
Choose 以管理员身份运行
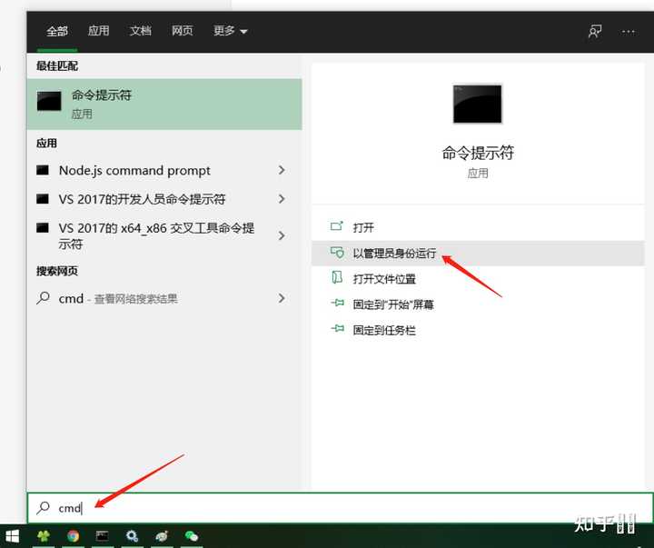coord(478,254)
